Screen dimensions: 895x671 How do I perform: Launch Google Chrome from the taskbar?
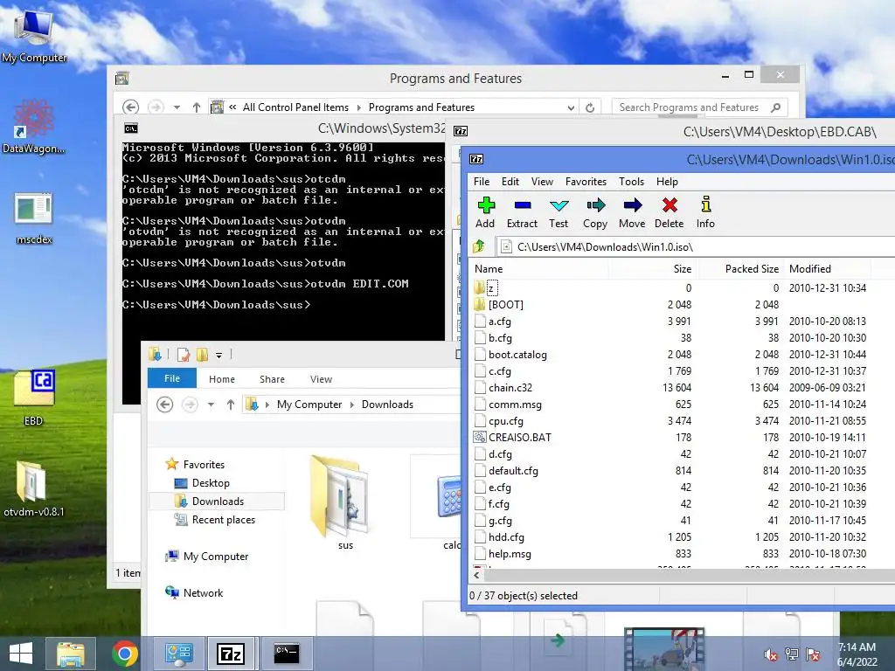(124, 654)
